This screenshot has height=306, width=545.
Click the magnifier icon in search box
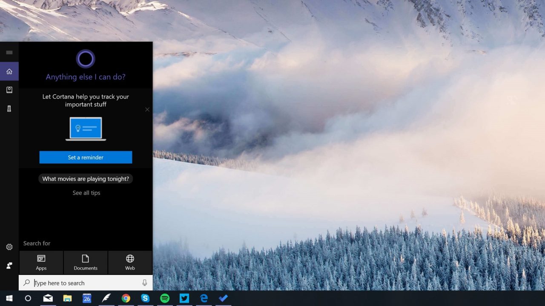click(26, 283)
